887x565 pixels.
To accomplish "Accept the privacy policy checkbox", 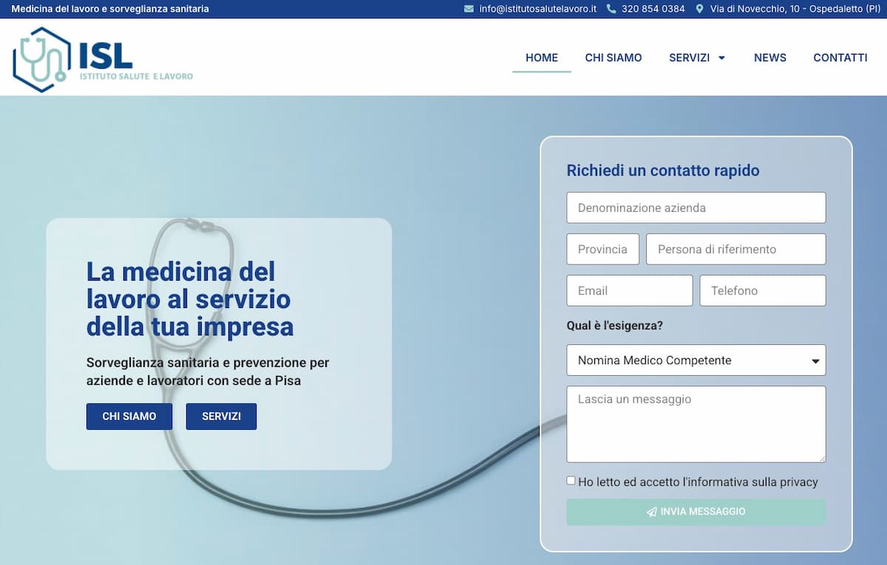I will click(571, 481).
